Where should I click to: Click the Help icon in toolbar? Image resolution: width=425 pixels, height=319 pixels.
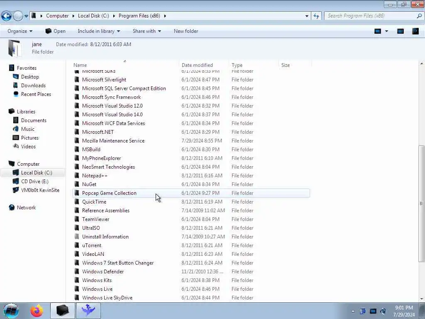(x=415, y=31)
